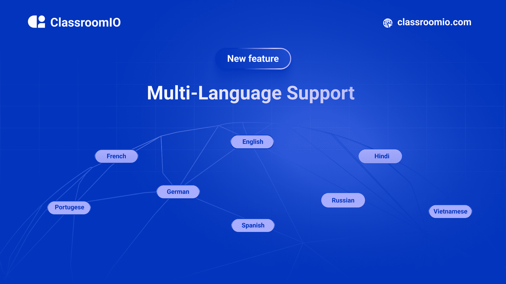Toggle the French language connection

point(116,156)
